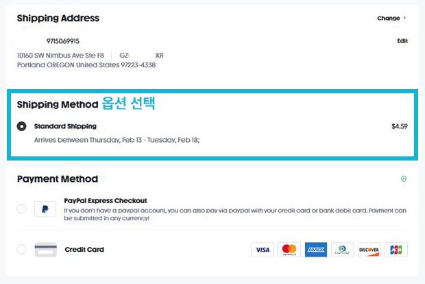Click Edit on the shipping address

pyautogui.click(x=402, y=41)
